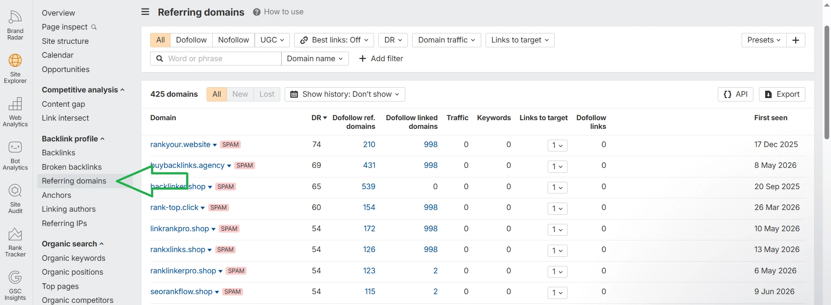
Task: Open Brand Radar from the sidebar
Action: 15,26
